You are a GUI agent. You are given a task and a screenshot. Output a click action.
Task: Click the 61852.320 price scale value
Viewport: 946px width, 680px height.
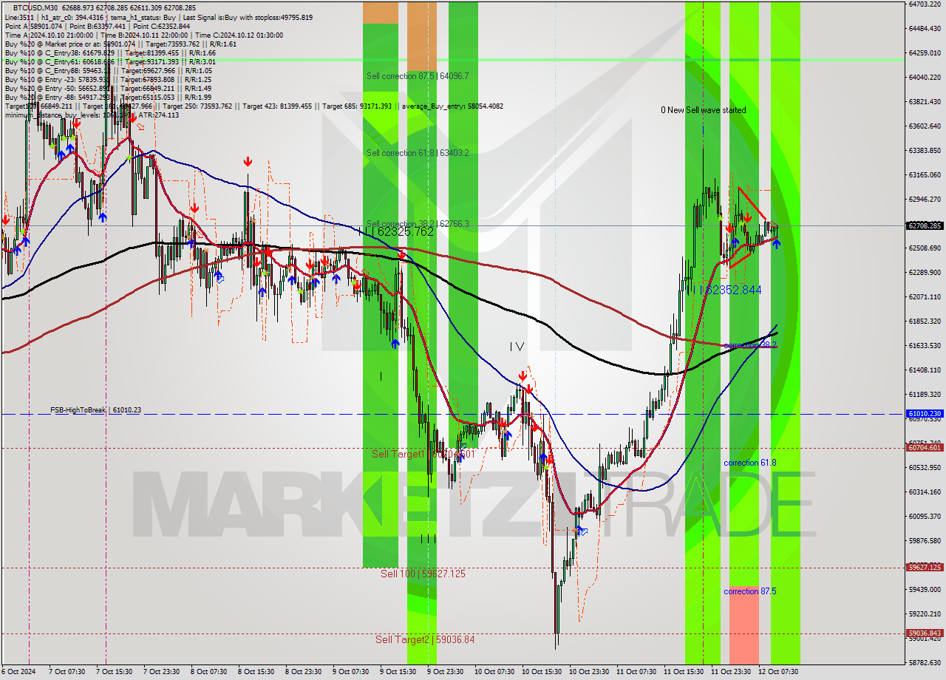click(x=925, y=322)
